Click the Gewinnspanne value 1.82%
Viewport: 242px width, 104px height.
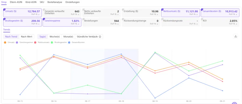click(76, 21)
